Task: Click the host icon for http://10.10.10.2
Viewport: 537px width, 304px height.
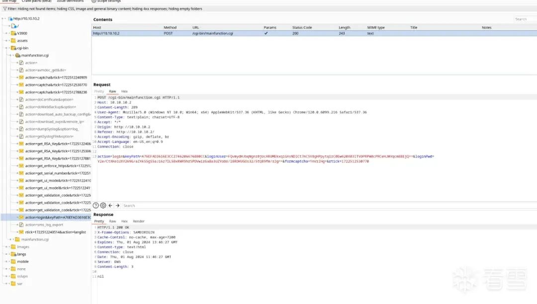Action: (x=10, y=19)
